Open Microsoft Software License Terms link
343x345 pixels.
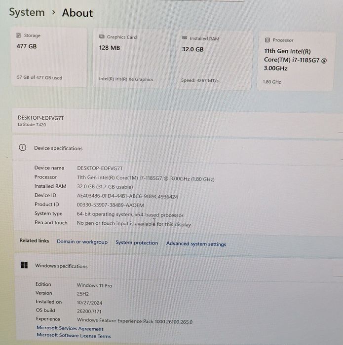[x=74, y=336]
